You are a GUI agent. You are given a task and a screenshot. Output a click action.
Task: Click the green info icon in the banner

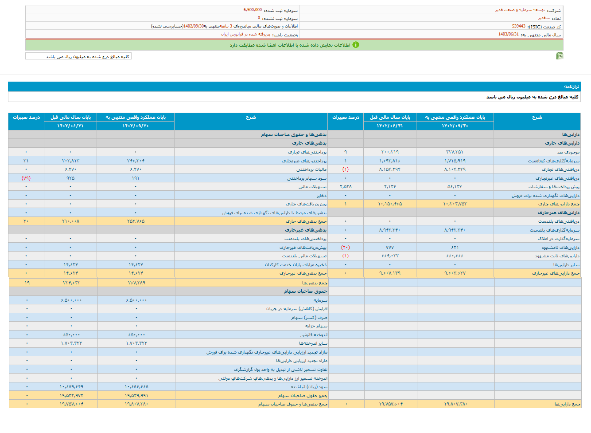[356, 45]
